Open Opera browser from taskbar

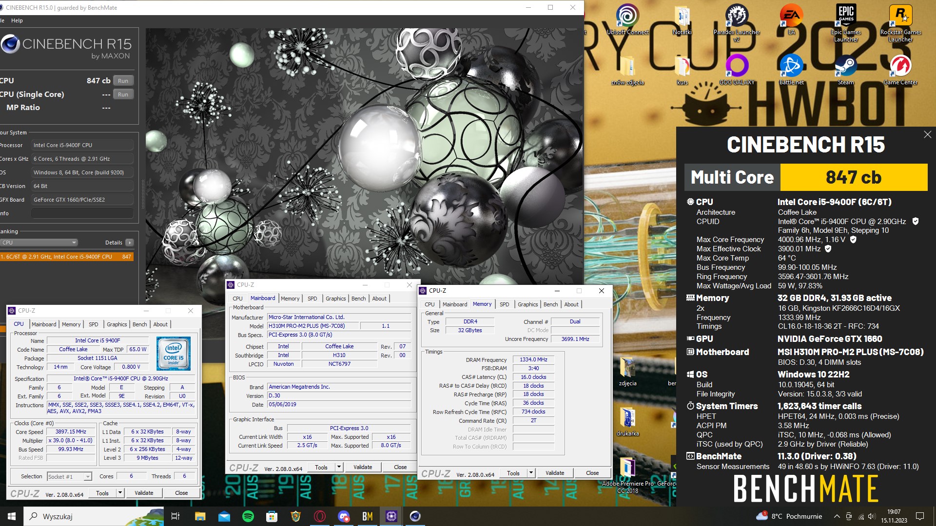[x=319, y=516]
